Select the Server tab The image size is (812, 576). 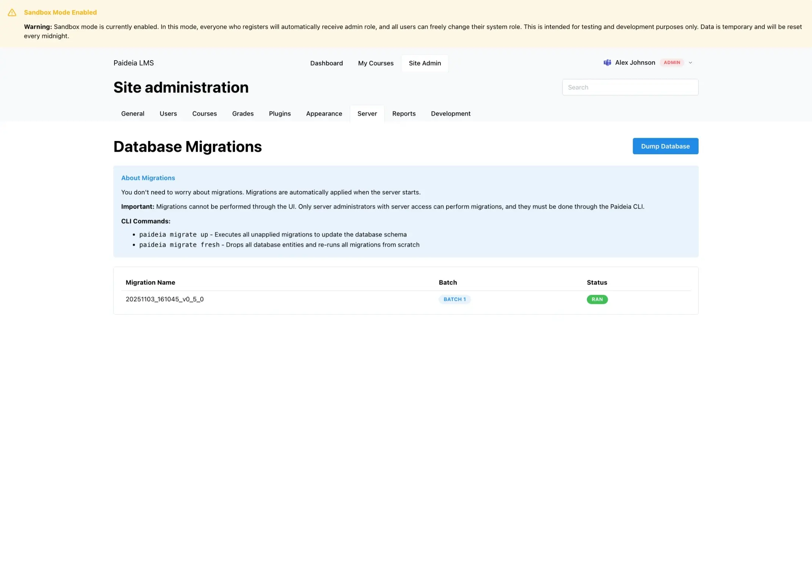[x=367, y=114]
